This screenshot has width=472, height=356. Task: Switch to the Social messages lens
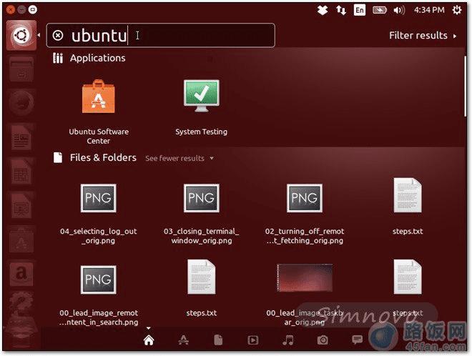coord(357,340)
